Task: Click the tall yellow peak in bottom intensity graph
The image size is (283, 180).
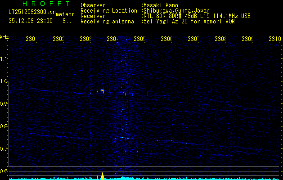Action: [102, 176]
